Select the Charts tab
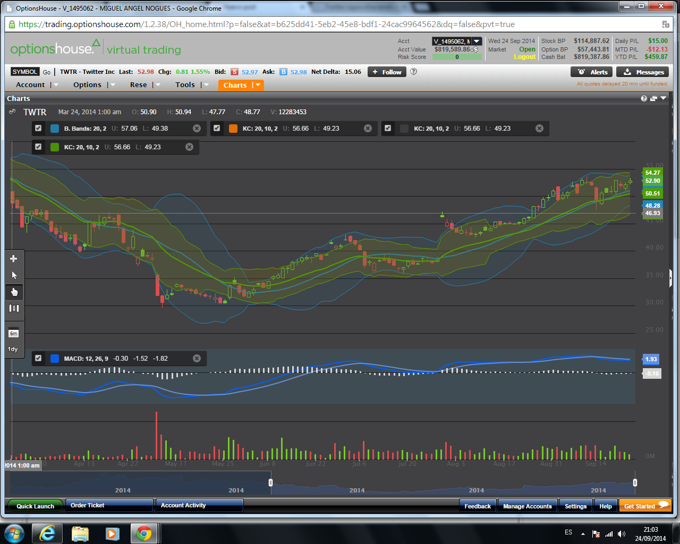 point(235,85)
